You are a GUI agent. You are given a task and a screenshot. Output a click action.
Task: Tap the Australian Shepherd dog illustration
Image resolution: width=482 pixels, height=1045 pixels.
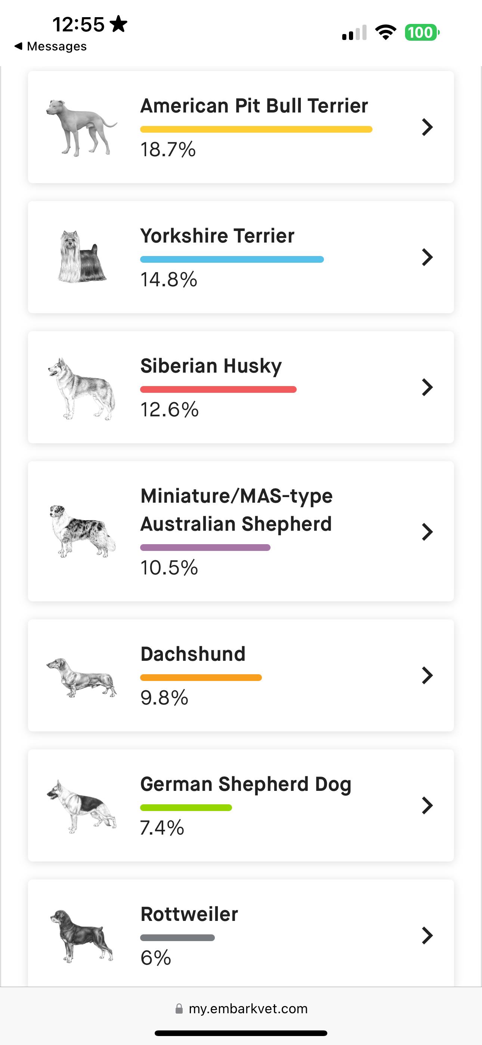coord(82,531)
